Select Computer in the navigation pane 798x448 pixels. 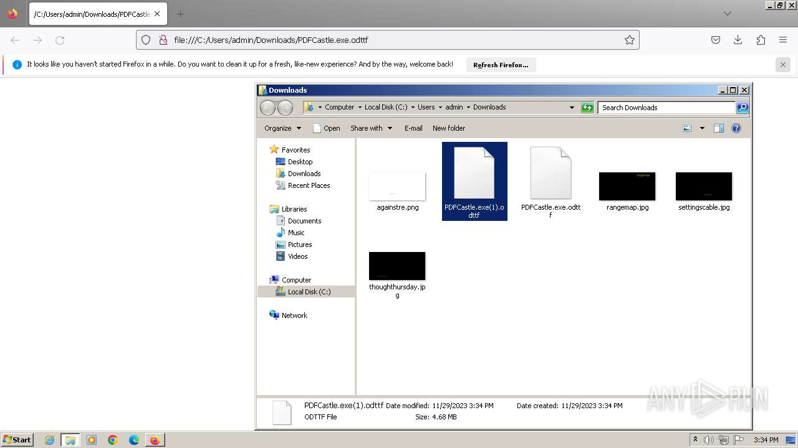point(296,280)
